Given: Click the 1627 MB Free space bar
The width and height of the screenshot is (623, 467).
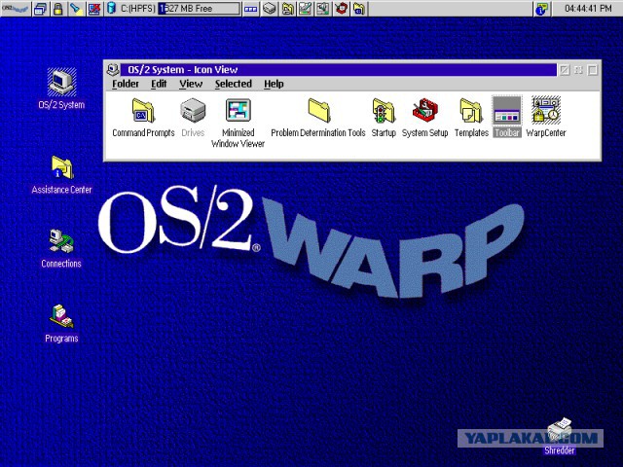Looking at the screenshot, I should (x=199, y=9).
